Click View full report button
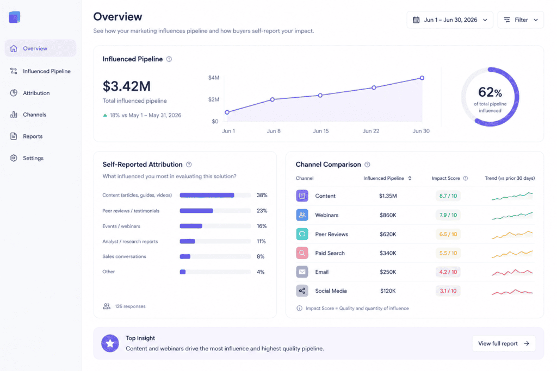 [504, 343]
